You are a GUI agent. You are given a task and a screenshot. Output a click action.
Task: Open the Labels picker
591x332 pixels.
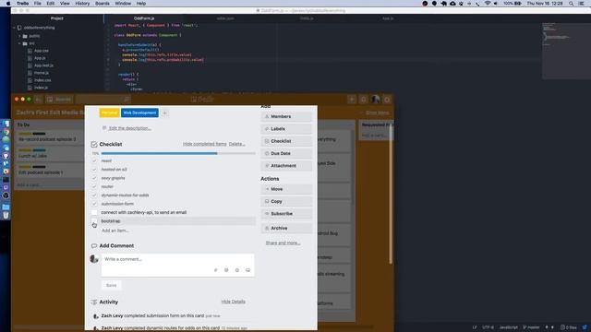(286, 129)
